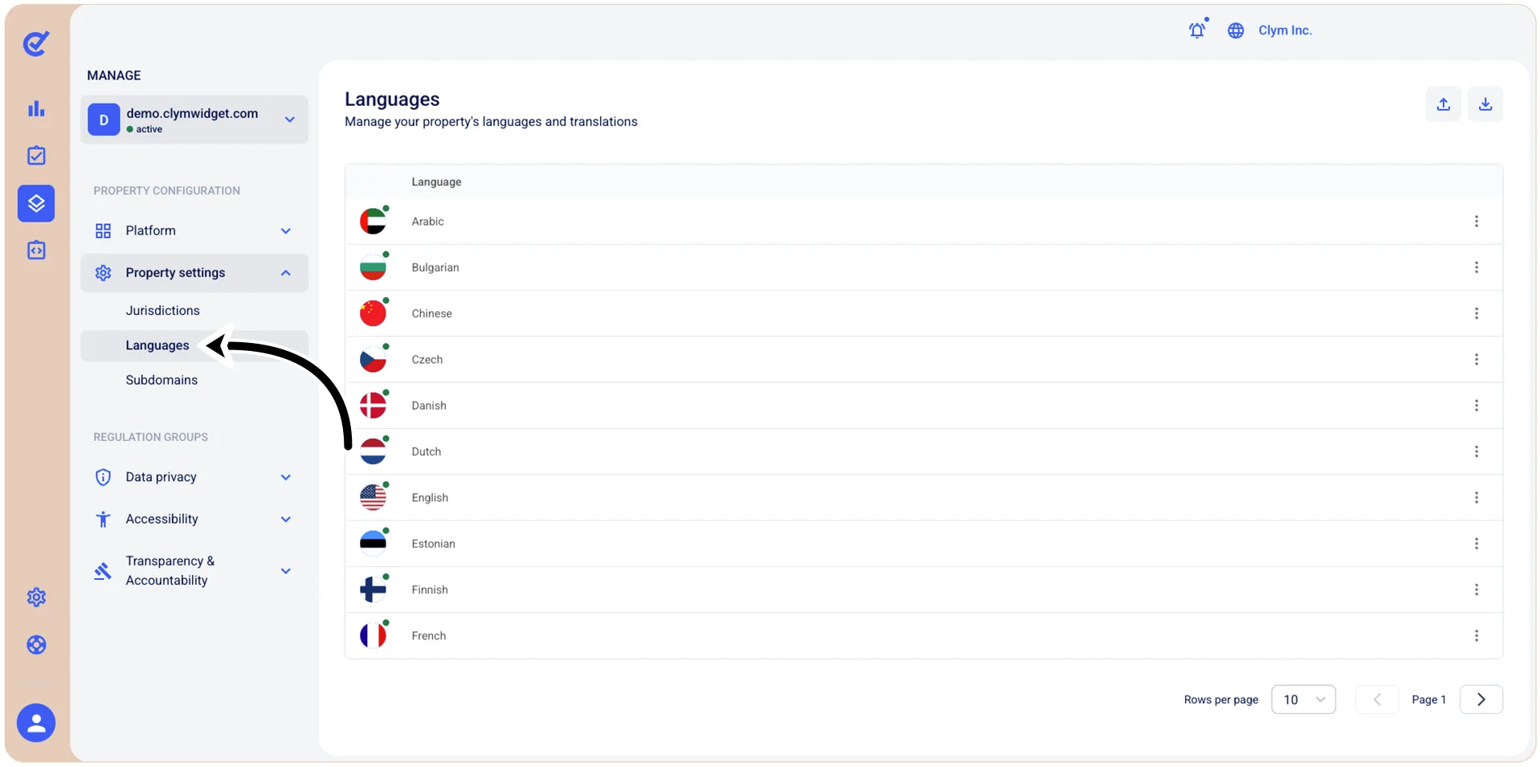Click the Clym logo icon
Image resolution: width=1540 pixels, height=767 pixels.
pyautogui.click(x=36, y=43)
